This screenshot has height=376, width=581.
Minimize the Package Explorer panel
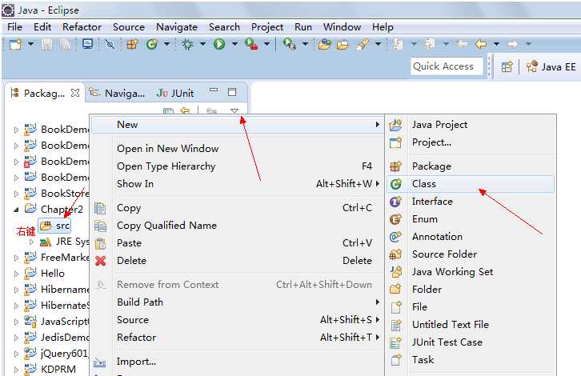(214, 90)
